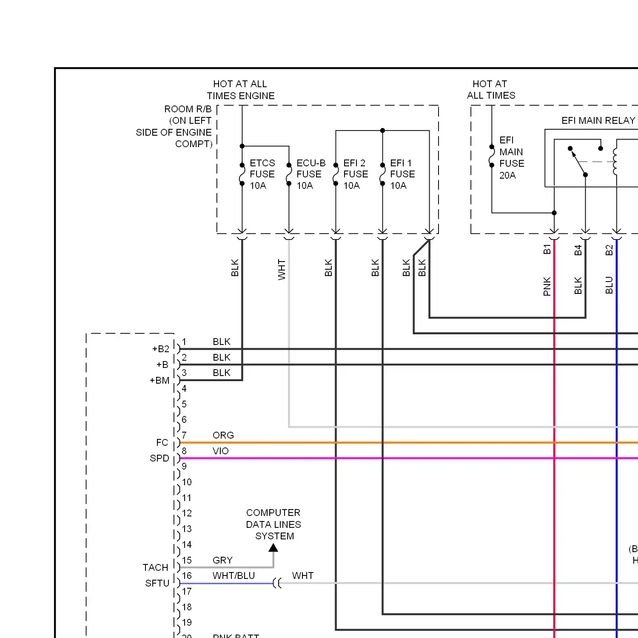Image resolution: width=638 pixels, height=638 pixels.
Task: Click the vertical WHT label under ECU-B fuse
Action: coord(282,270)
